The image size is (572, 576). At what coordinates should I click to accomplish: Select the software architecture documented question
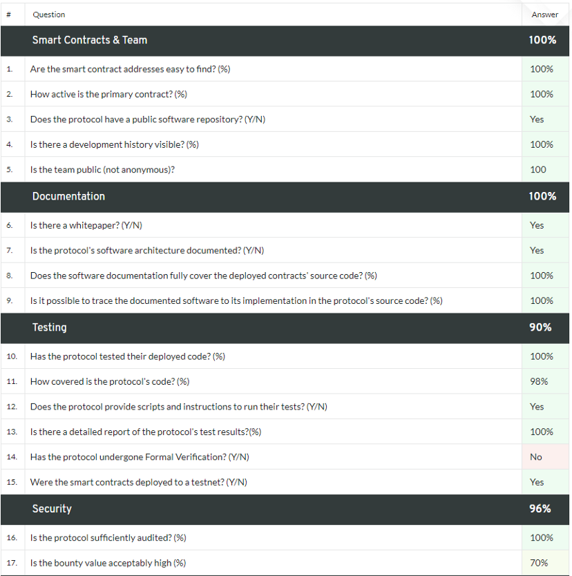[146, 251]
